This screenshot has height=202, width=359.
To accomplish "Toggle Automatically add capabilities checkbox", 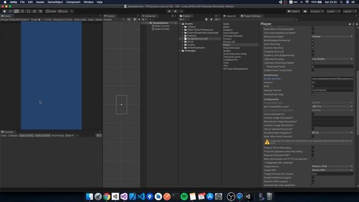I will click(313, 185).
